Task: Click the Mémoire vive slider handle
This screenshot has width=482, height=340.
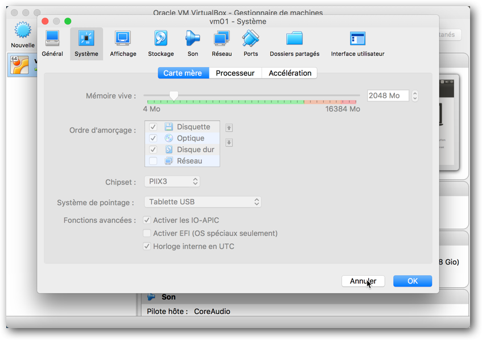Action: click(x=174, y=96)
